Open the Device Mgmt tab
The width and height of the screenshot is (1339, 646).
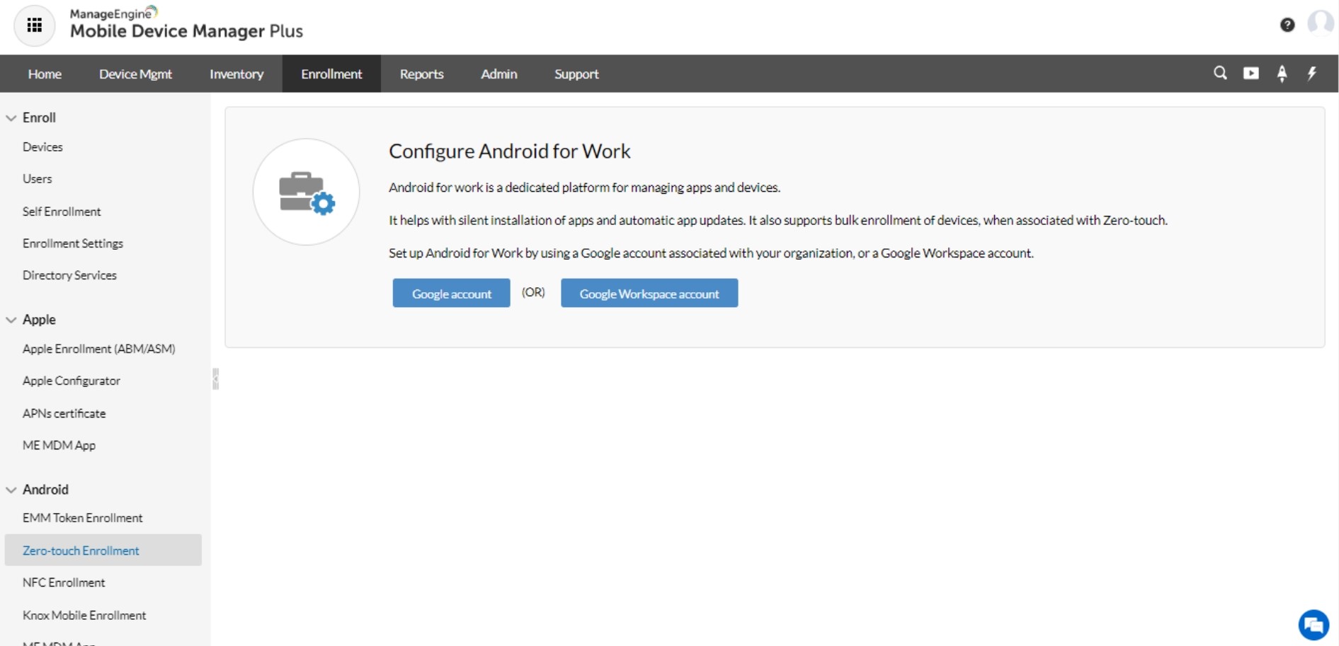pyautogui.click(x=135, y=74)
